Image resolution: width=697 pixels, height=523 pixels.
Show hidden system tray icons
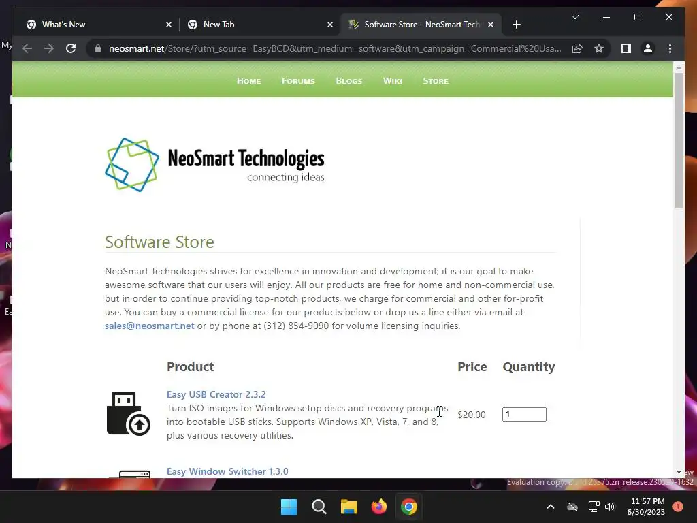[x=550, y=507]
